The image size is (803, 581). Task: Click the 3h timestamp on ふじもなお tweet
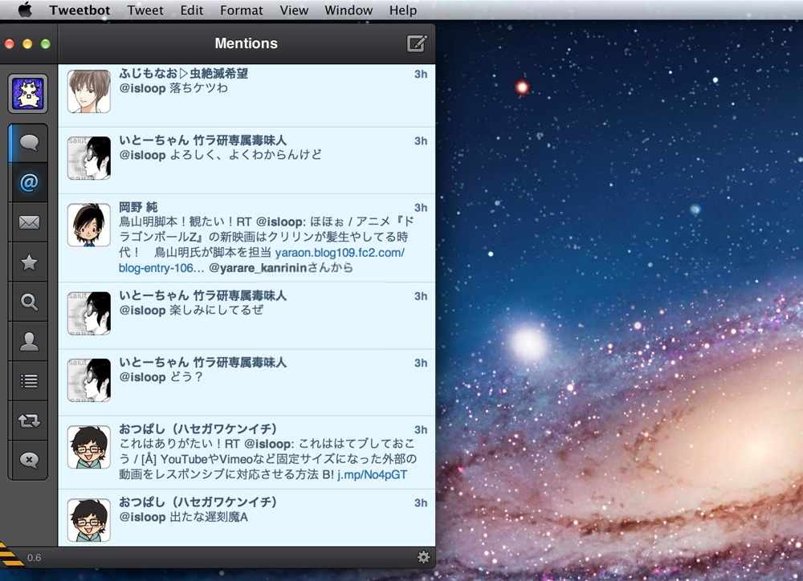421,74
